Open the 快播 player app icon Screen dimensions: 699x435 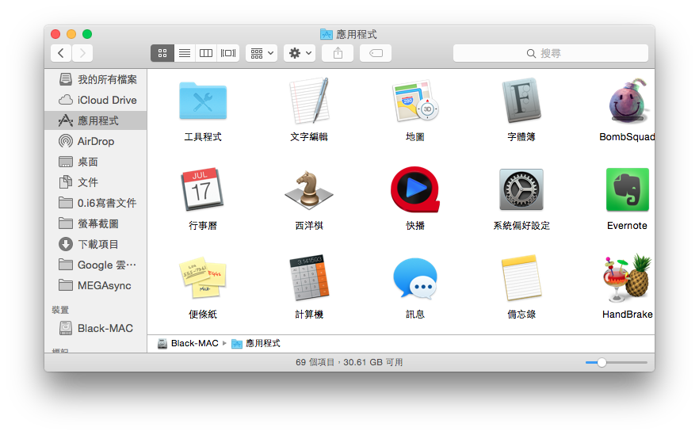point(415,189)
